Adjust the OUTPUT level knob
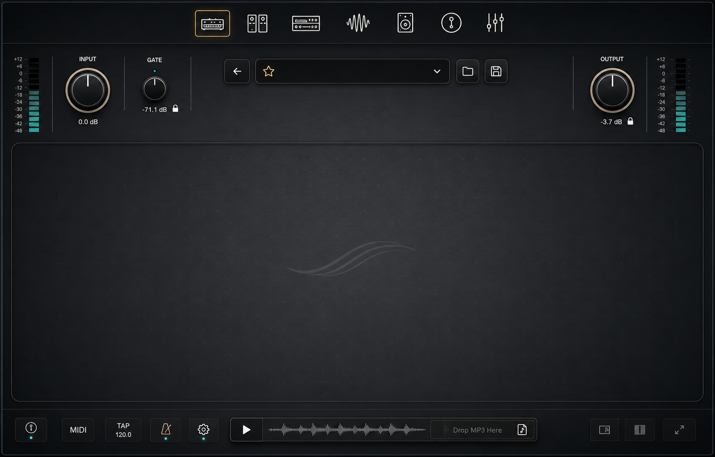715x457 pixels. point(612,90)
